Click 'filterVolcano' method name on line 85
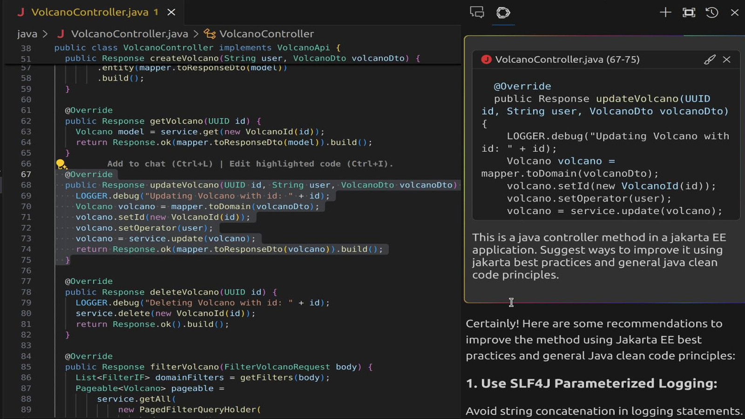 (184, 367)
